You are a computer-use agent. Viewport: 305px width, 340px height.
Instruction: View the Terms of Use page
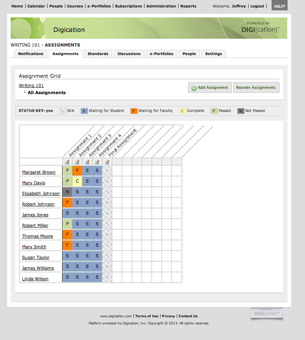(147, 316)
